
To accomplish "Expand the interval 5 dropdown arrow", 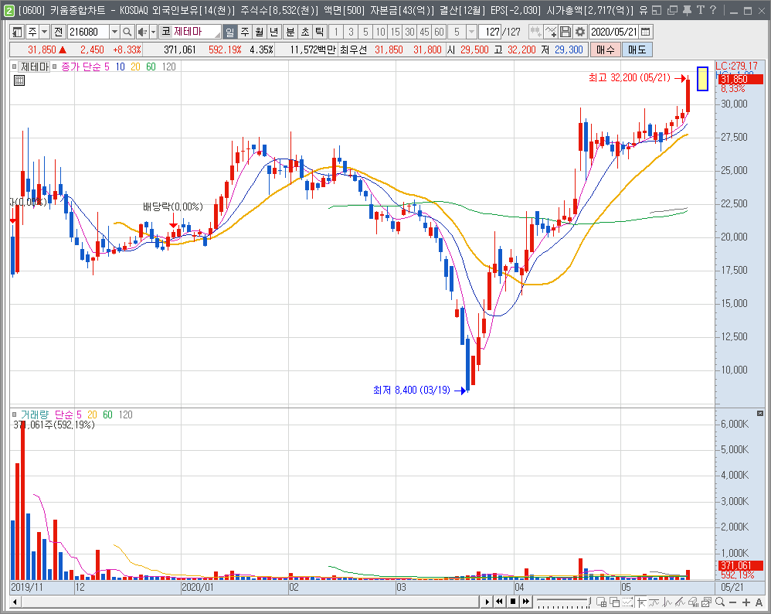I will [471, 32].
